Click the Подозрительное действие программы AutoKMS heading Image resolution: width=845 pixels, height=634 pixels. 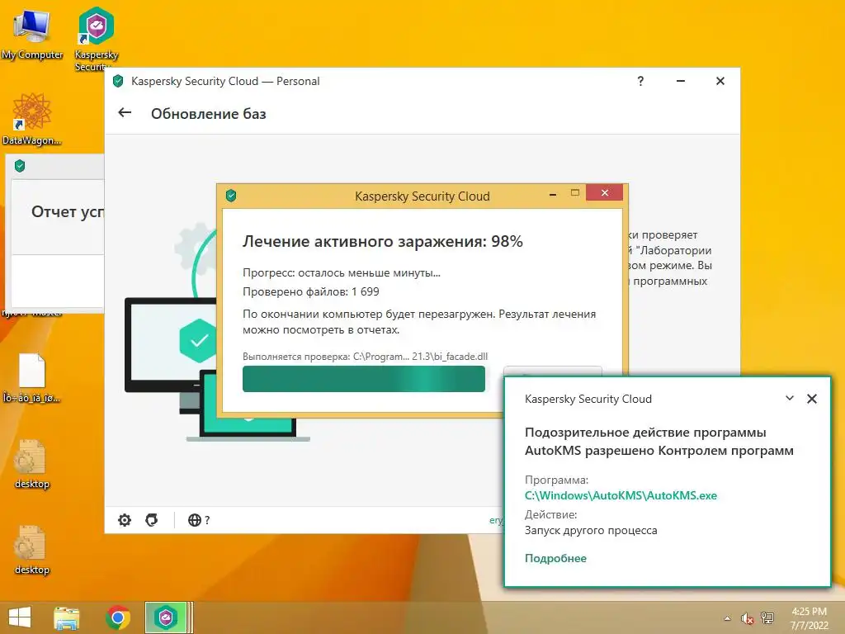pyautogui.click(x=659, y=441)
